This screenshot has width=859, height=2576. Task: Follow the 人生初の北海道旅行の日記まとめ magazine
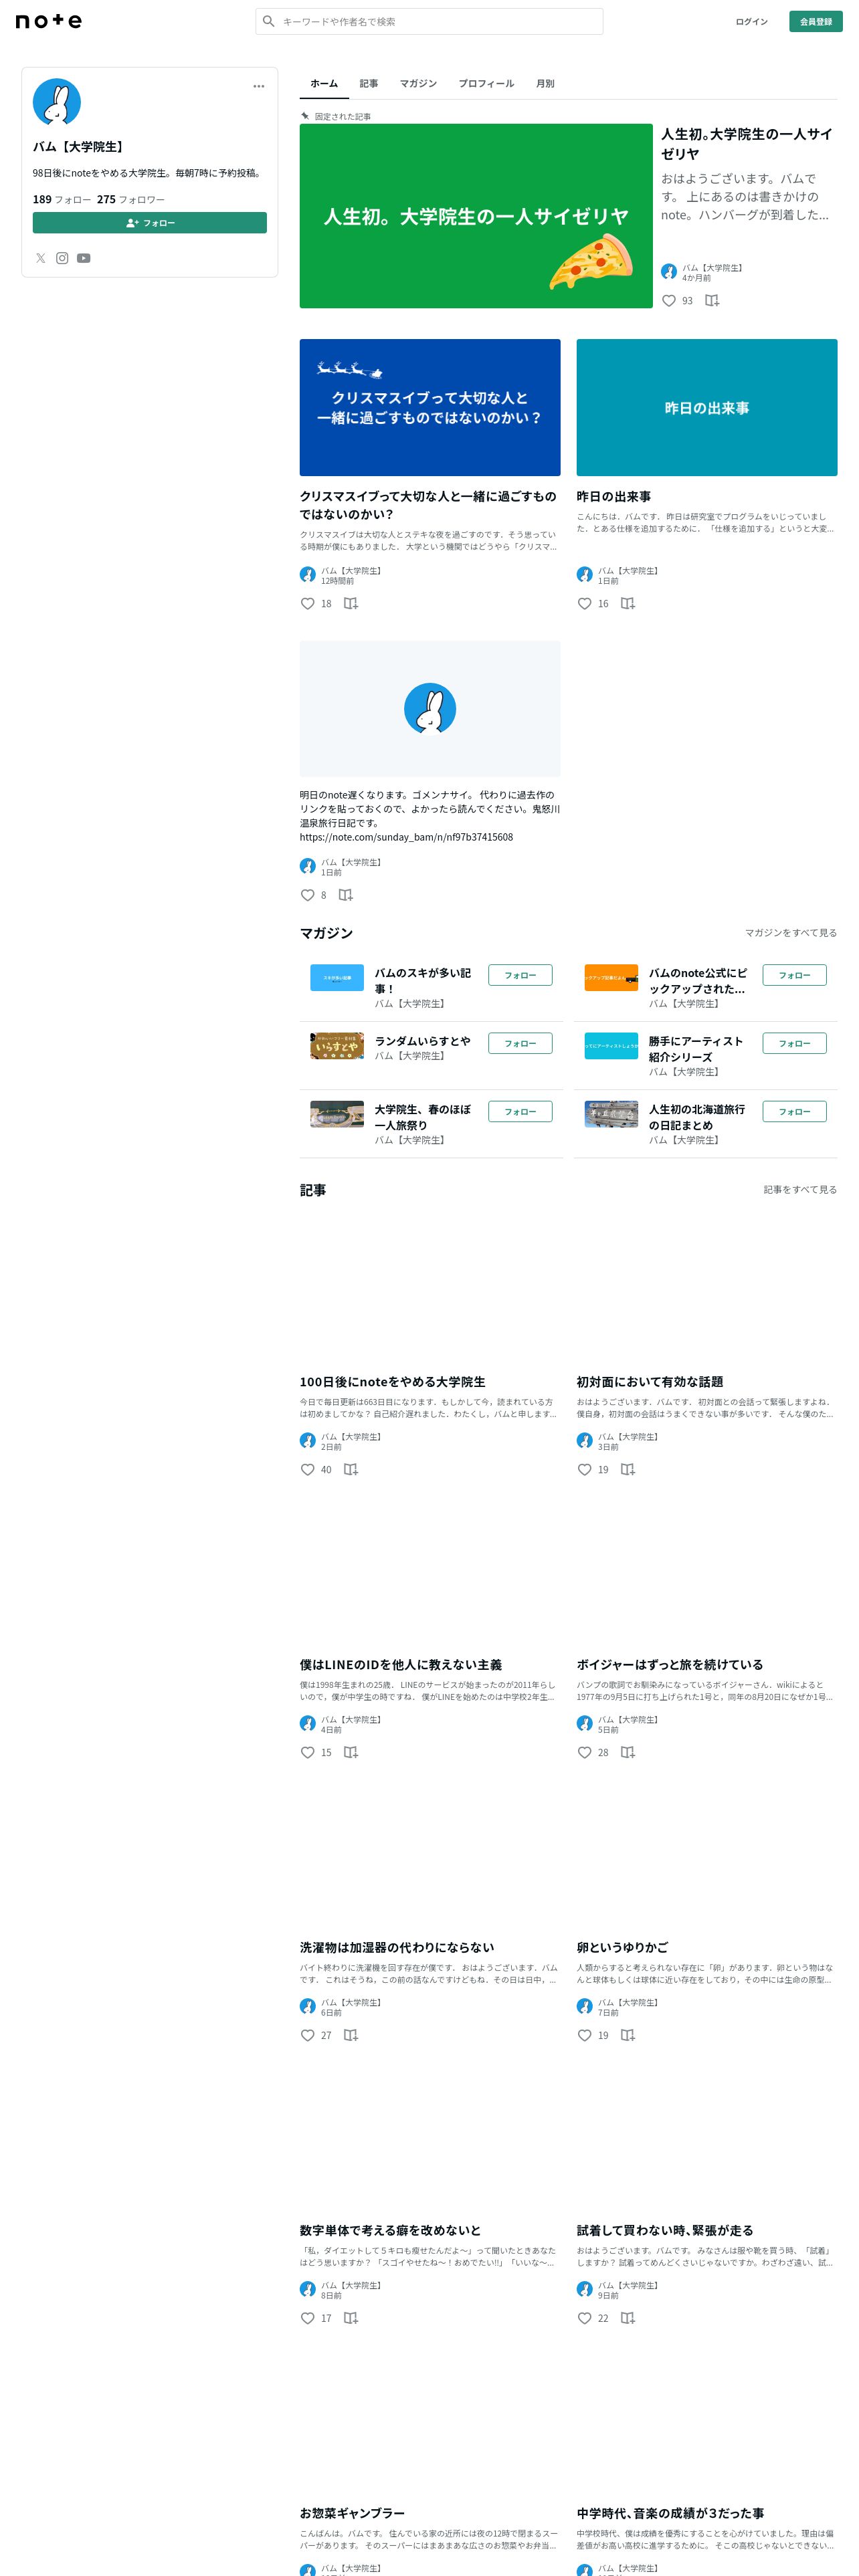click(795, 1111)
